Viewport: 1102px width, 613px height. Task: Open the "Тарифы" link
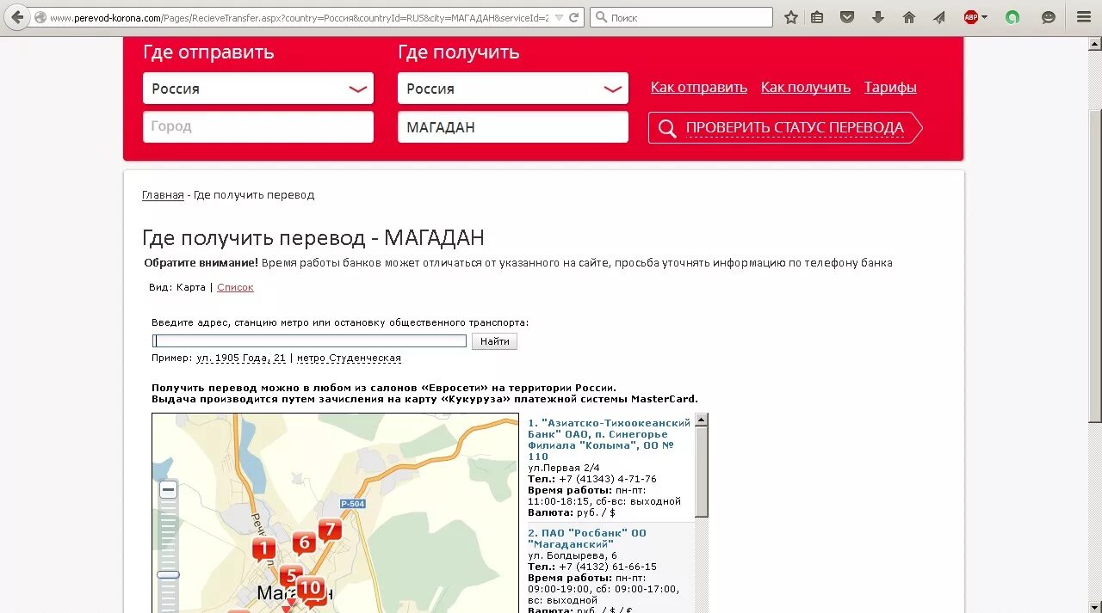pyautogui.click(x=890, y=88)
